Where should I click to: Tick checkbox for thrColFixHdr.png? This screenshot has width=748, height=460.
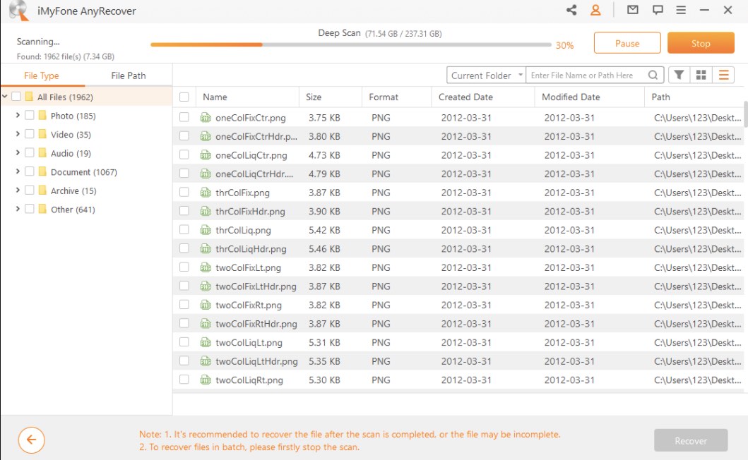pos(184,211)
